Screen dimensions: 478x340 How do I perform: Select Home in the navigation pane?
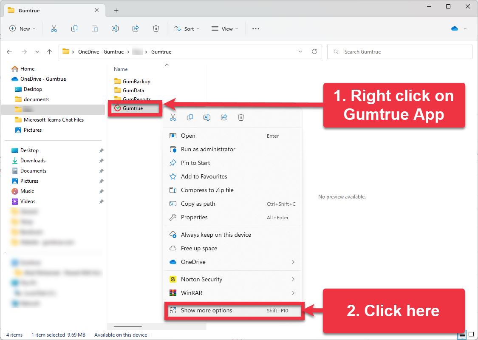[23, 69]
